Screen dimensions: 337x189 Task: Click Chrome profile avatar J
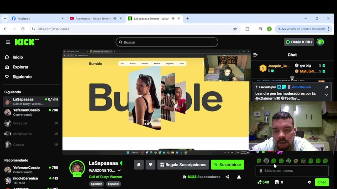click(x=269, y=29)
